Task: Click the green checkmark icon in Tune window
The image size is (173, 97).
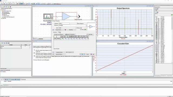Action: 1,43
